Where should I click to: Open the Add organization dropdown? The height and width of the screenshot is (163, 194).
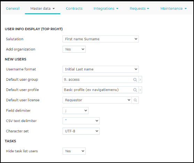(74, 49)
